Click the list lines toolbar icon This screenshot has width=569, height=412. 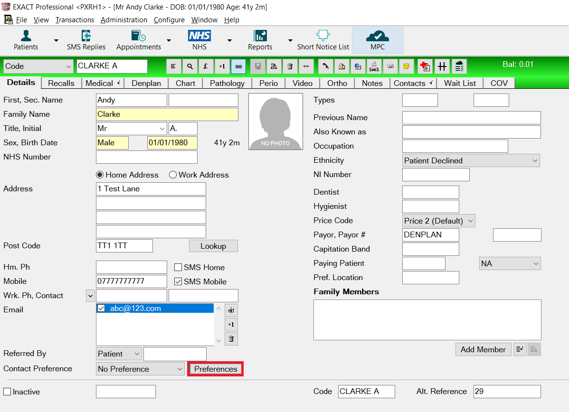[173, 66]
